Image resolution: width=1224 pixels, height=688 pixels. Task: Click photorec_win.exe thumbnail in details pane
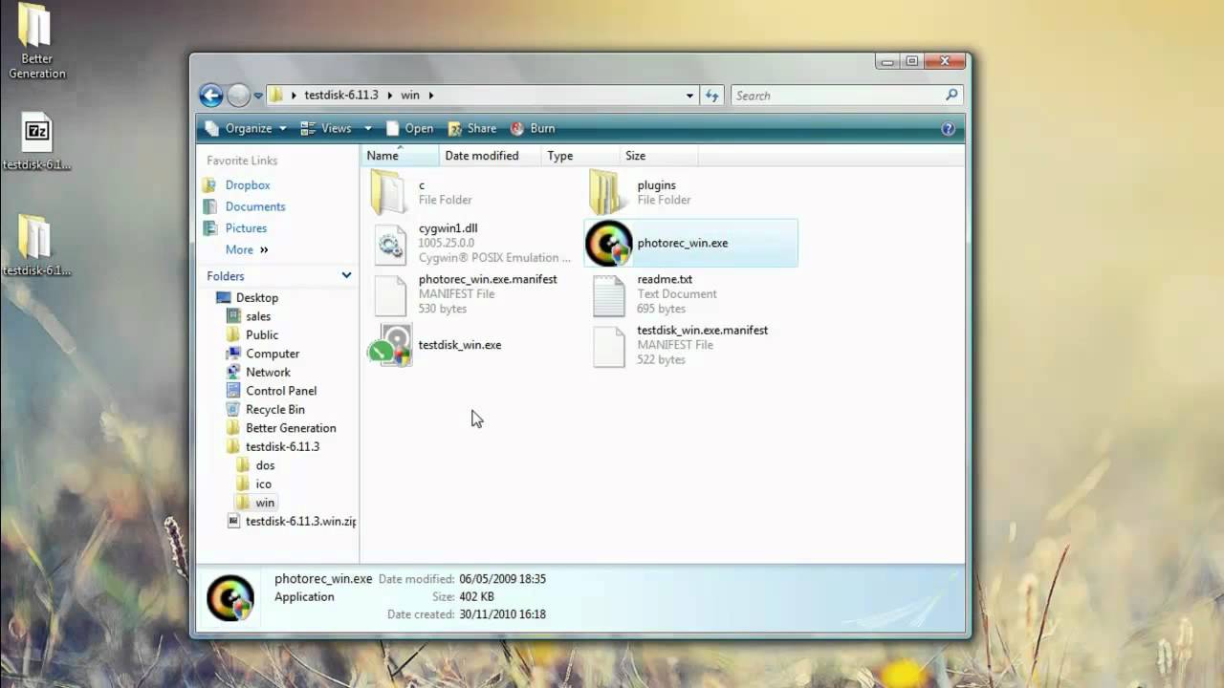click(230, 597)
